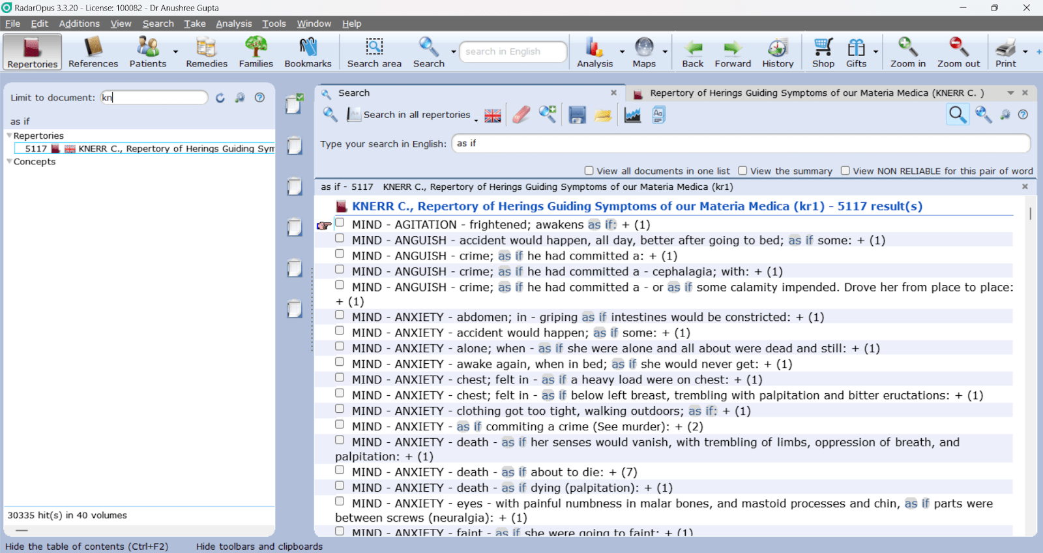Viewport: 1043px width, 553px height.
Task: Open search panel help question icon
Action: coord(1023,115)
